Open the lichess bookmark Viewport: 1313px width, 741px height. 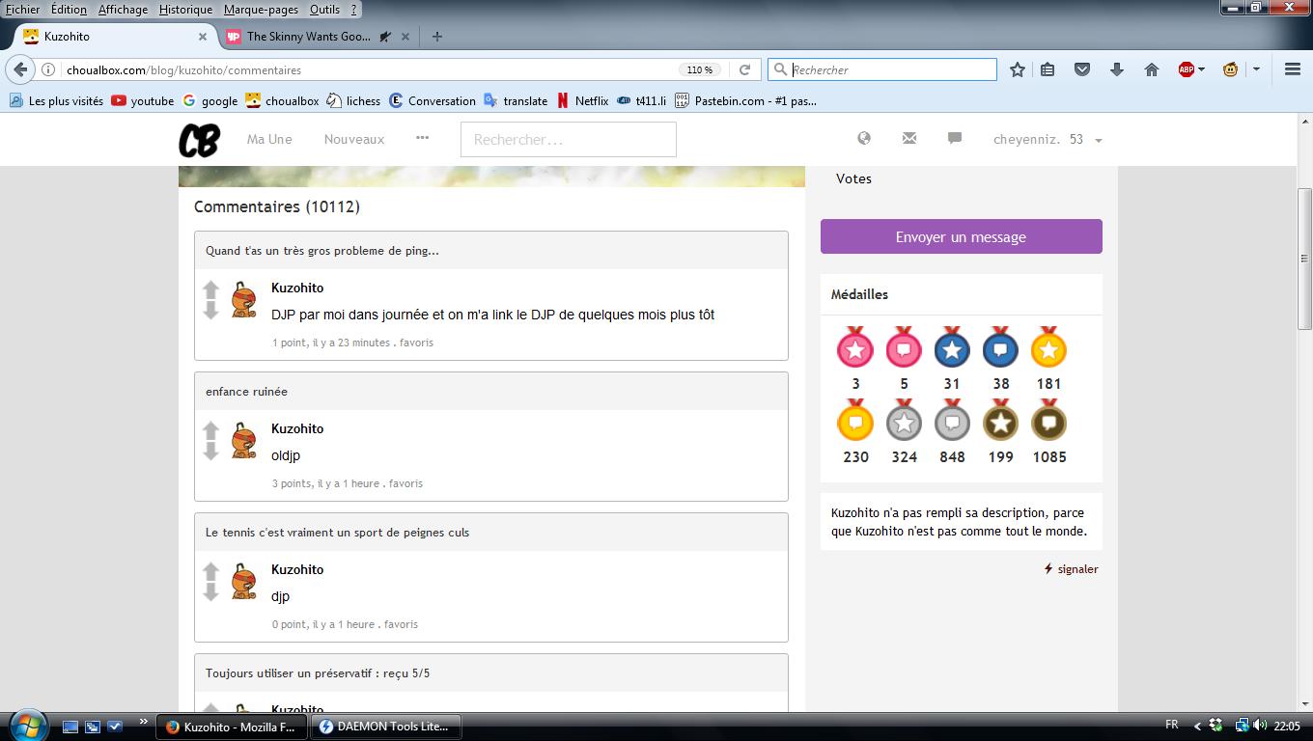point(353,100)
